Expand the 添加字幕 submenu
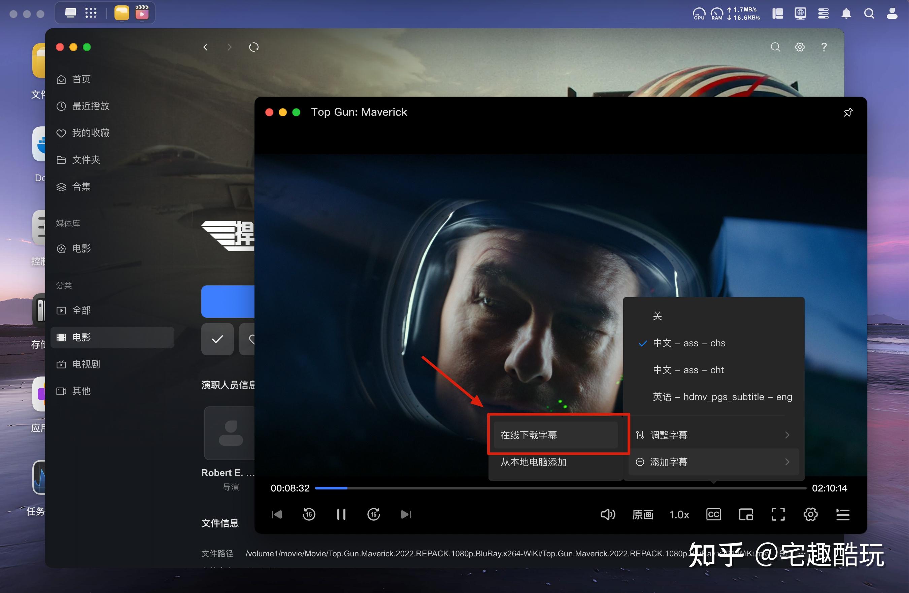 click(x=669, y=462)
